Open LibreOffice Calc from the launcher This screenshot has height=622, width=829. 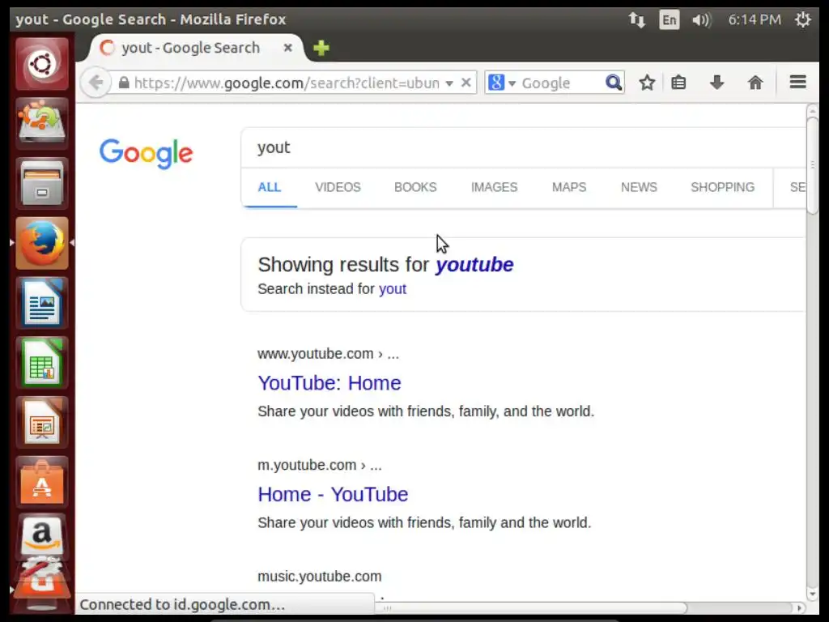click(x=42, y=363)
